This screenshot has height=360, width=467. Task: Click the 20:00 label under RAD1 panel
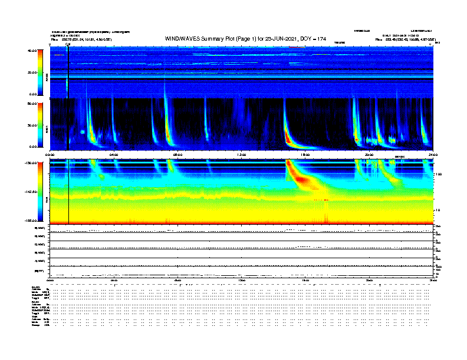369,155
